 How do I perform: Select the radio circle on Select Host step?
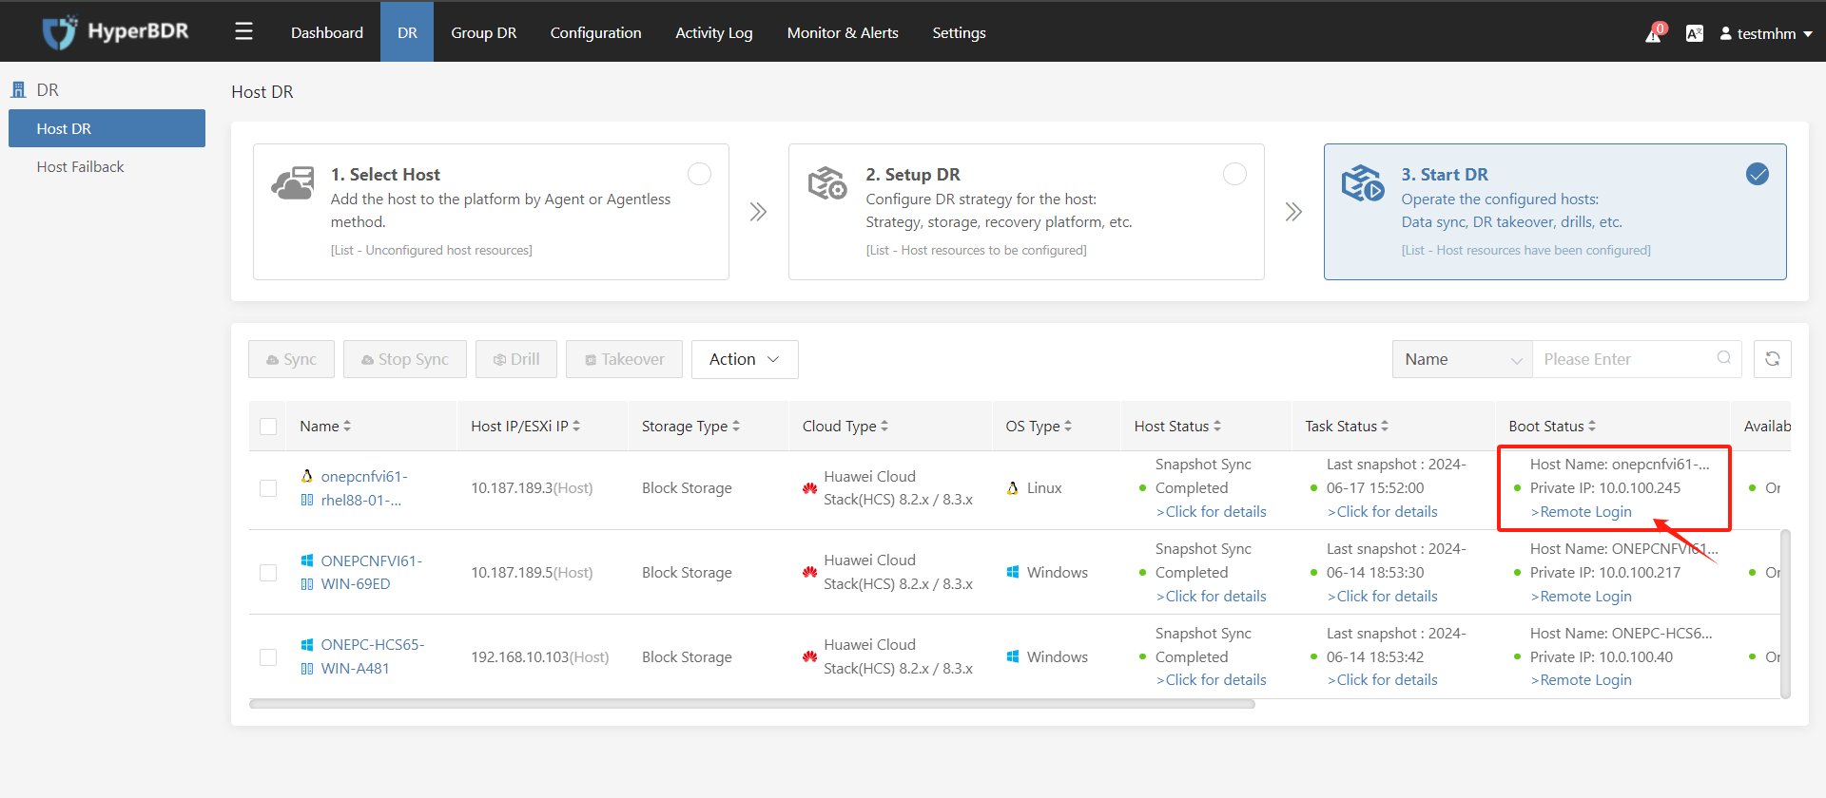click(x=699, y=174)
